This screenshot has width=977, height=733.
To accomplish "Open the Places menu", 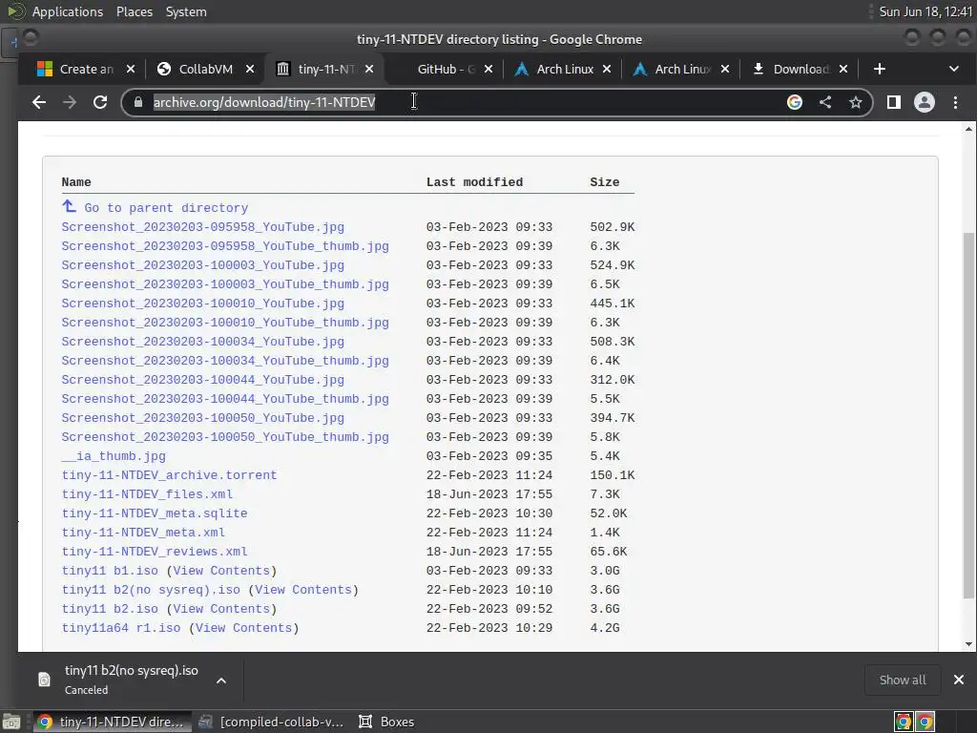I will (x=134, y=11).
